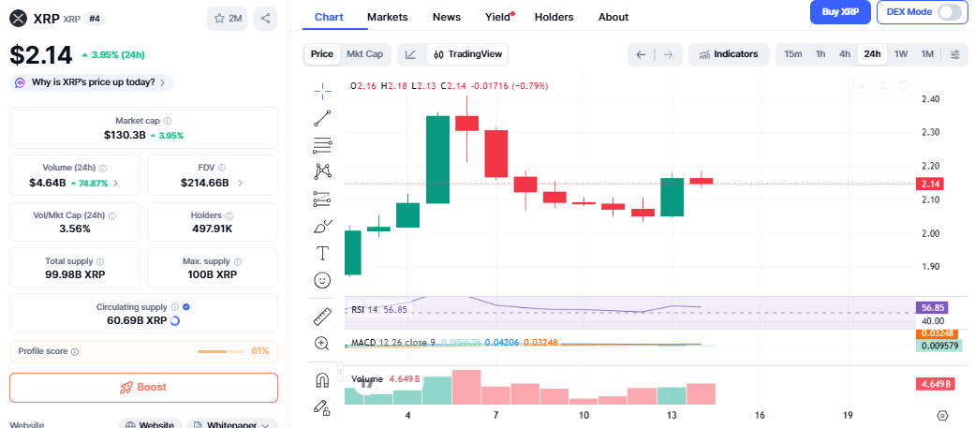Click the 2.14 current price label
975x428 pixels.
(x=930, y=184)
